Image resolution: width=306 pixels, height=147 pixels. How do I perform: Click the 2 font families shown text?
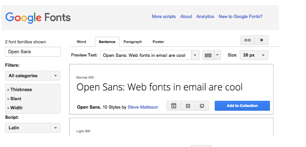pyautogui.click(x=26, y=42)
